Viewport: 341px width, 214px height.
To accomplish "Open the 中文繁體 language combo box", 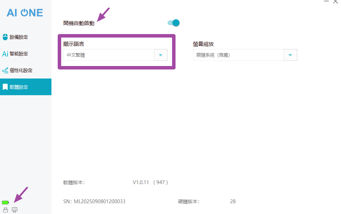I will point(108,55).
